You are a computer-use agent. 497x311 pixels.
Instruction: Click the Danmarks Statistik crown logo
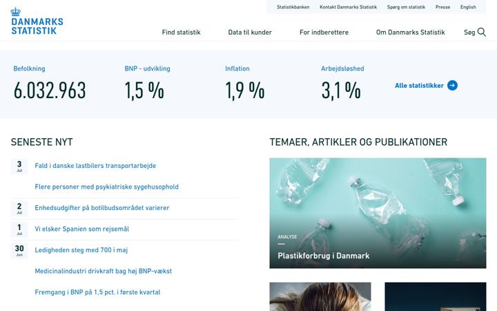37,21
